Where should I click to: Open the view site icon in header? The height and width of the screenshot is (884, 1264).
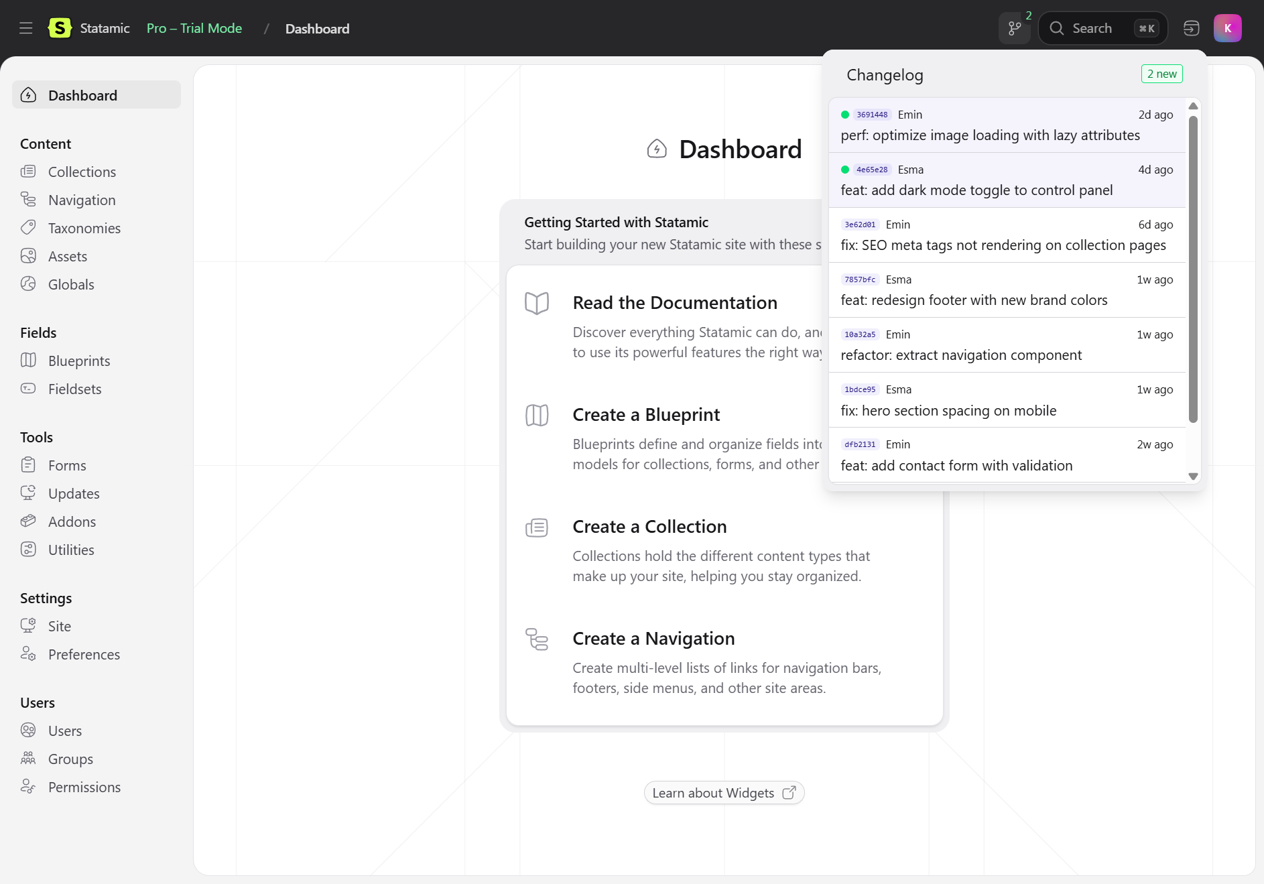tap(1191, 28)
